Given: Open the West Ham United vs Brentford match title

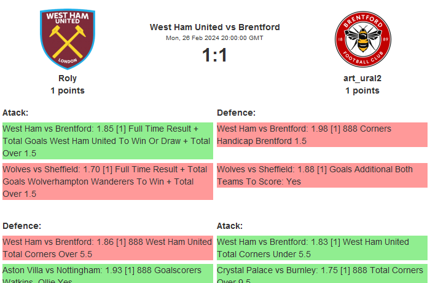Looking at the screenshot, I should (x=214, y=27).
